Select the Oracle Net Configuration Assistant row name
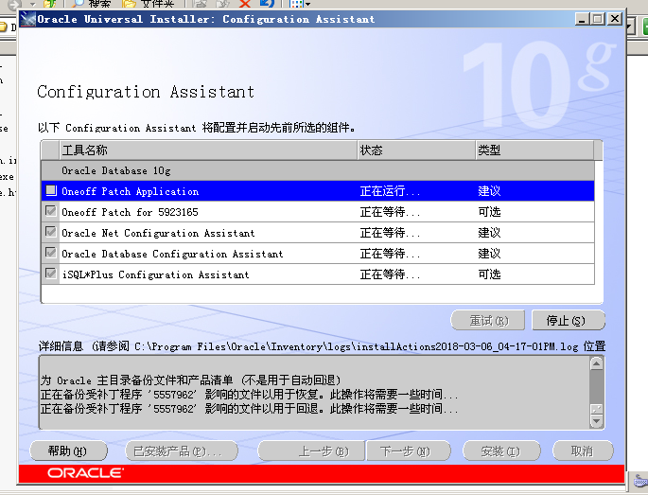Viewport: 648px width, 495px height. 158,233
